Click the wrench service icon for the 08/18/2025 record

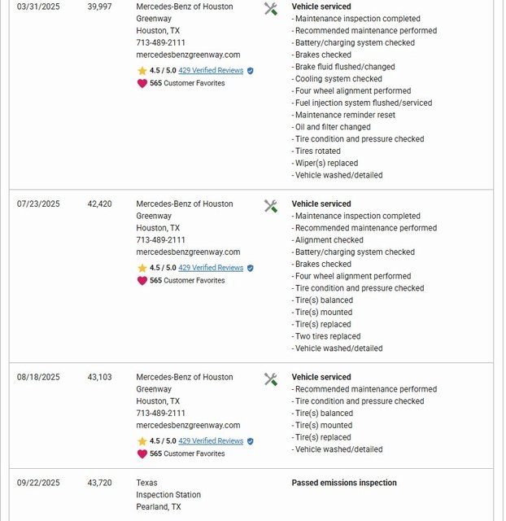pyautogui.click(x=271, y=379)
